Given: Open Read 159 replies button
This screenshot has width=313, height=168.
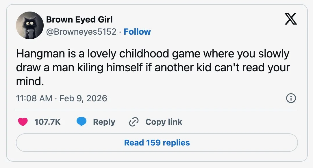Looking at the screenshot, I should point(157,143).
